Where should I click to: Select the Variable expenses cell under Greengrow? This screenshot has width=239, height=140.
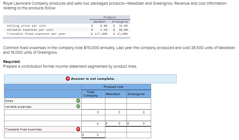(x=139, y=106)
